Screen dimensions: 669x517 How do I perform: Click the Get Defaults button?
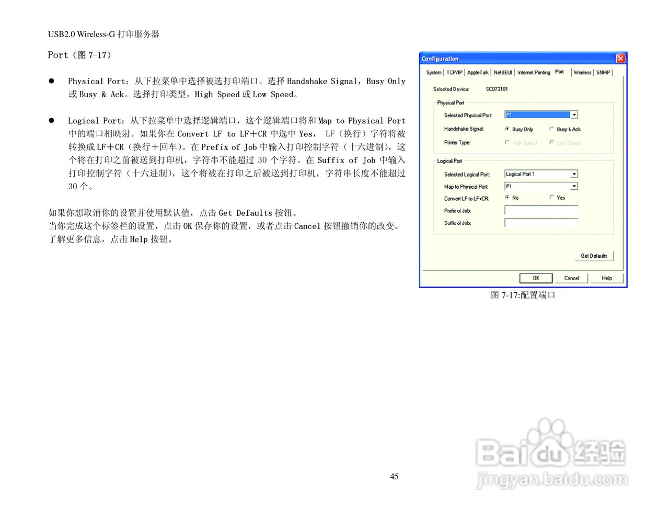click(x=594, y=256)
